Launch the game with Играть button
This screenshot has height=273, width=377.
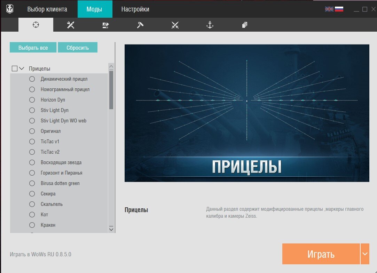(321, 254)
